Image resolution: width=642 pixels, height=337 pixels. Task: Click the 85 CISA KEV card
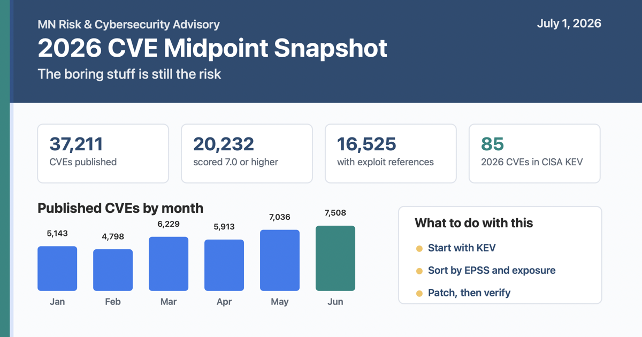point(535,154)
